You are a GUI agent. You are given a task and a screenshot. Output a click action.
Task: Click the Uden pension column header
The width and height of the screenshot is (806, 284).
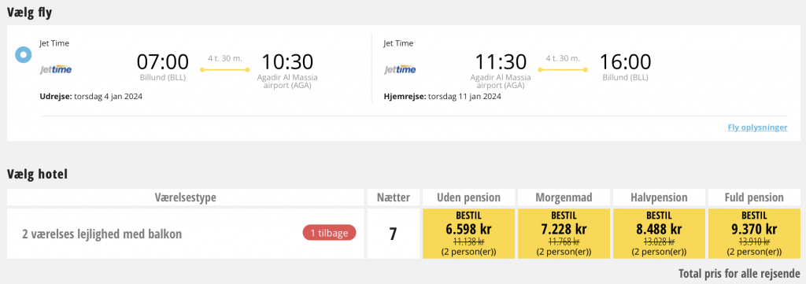[x=468, y=197]
